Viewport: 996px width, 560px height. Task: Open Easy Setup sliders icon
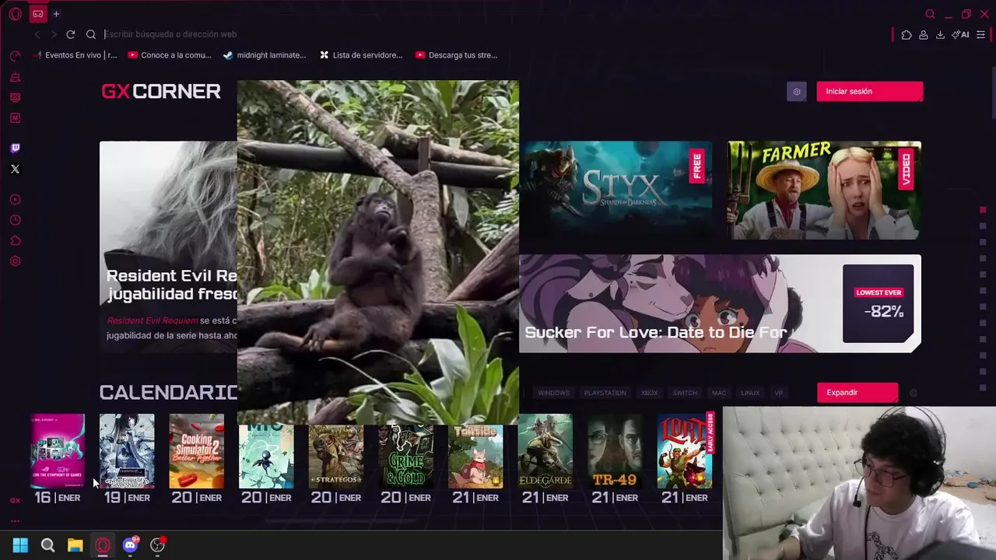click(x=980, y=34)
